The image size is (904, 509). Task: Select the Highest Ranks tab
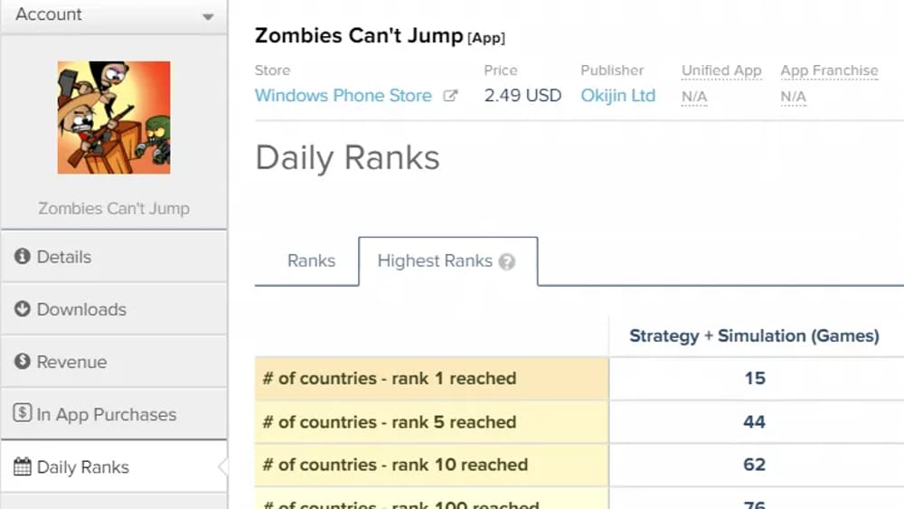pyautogui.click(x=448, y=261)
